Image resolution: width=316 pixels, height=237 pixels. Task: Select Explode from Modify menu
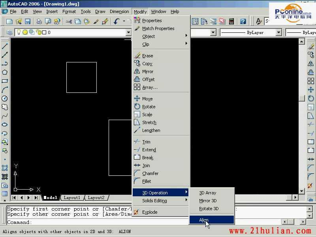tap(161, 212)
